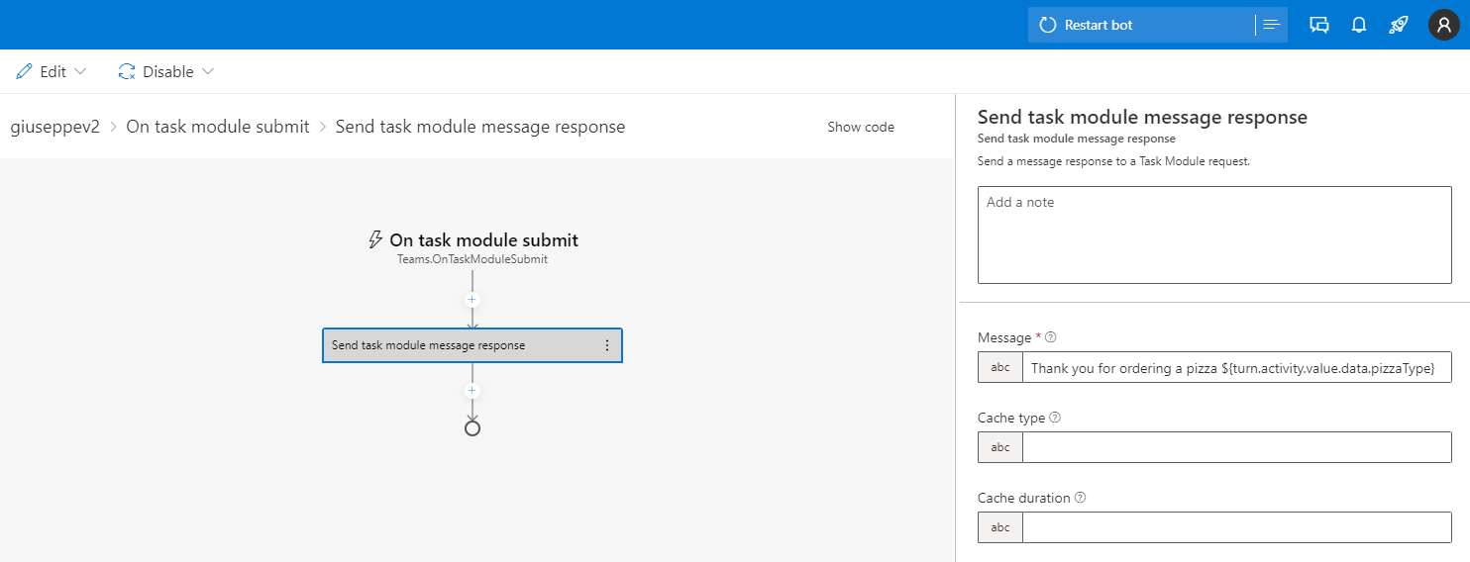
Task: Open the Message field help icon
Action: click(1051, 337)
